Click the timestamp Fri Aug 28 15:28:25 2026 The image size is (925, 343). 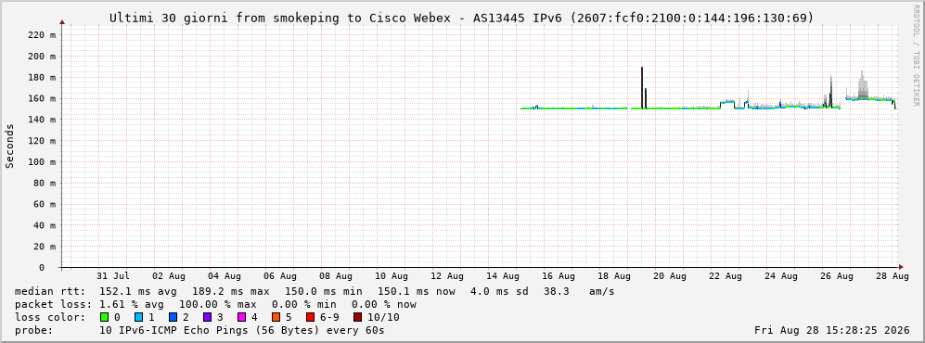click(x=832, y=330)
